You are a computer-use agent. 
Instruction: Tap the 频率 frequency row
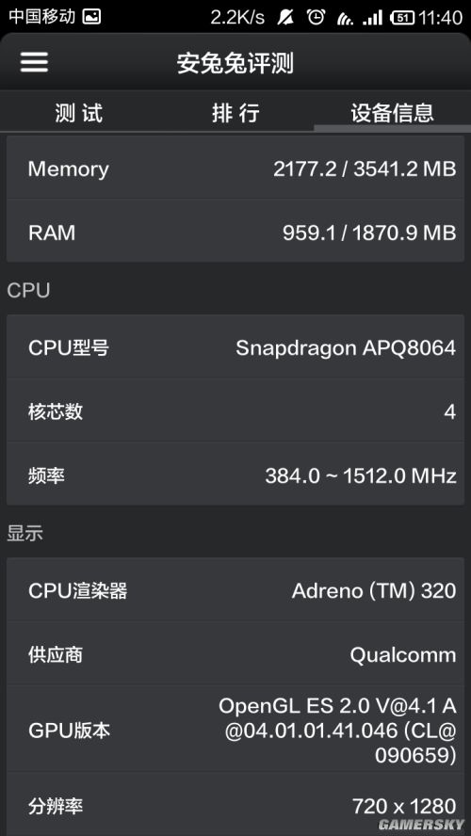(x=235, y=474)
